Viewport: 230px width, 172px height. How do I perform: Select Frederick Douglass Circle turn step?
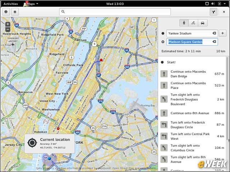click(193, 125)
